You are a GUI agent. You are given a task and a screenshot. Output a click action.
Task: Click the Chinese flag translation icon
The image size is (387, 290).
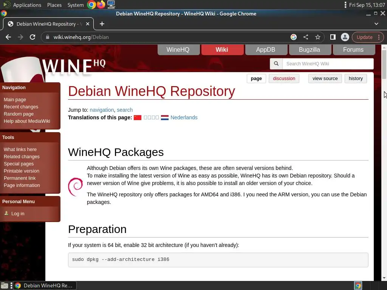tap(138, 118)
